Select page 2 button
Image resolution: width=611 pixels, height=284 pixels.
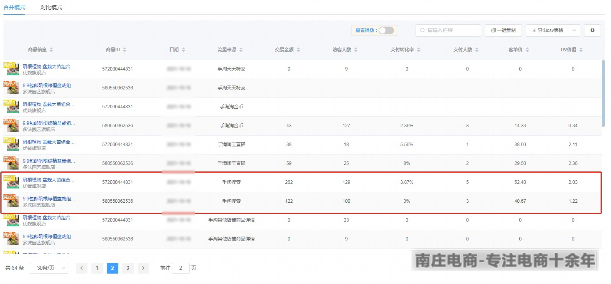(112, 268)
